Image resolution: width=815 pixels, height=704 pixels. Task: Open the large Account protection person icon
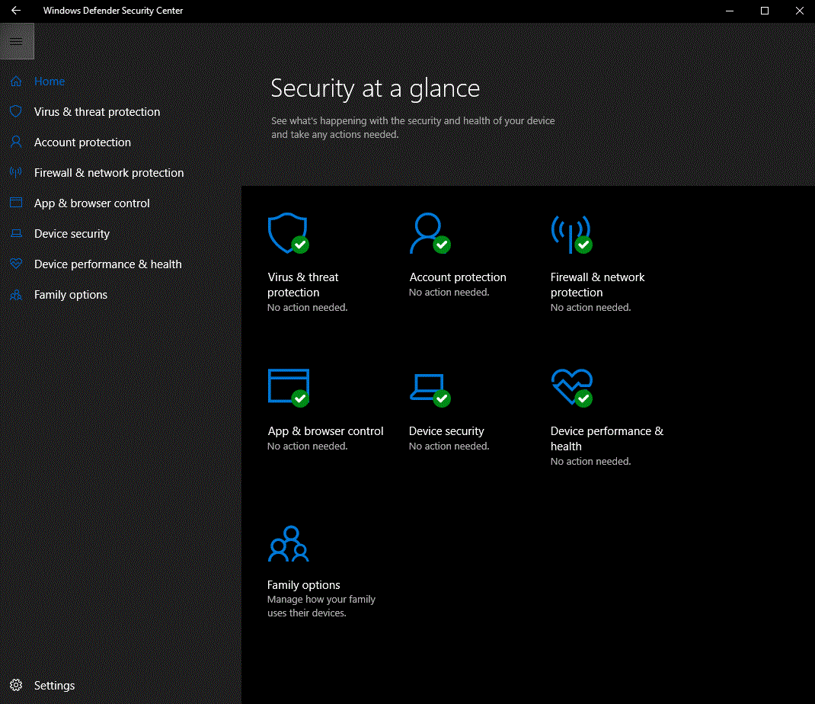[430, 233]
